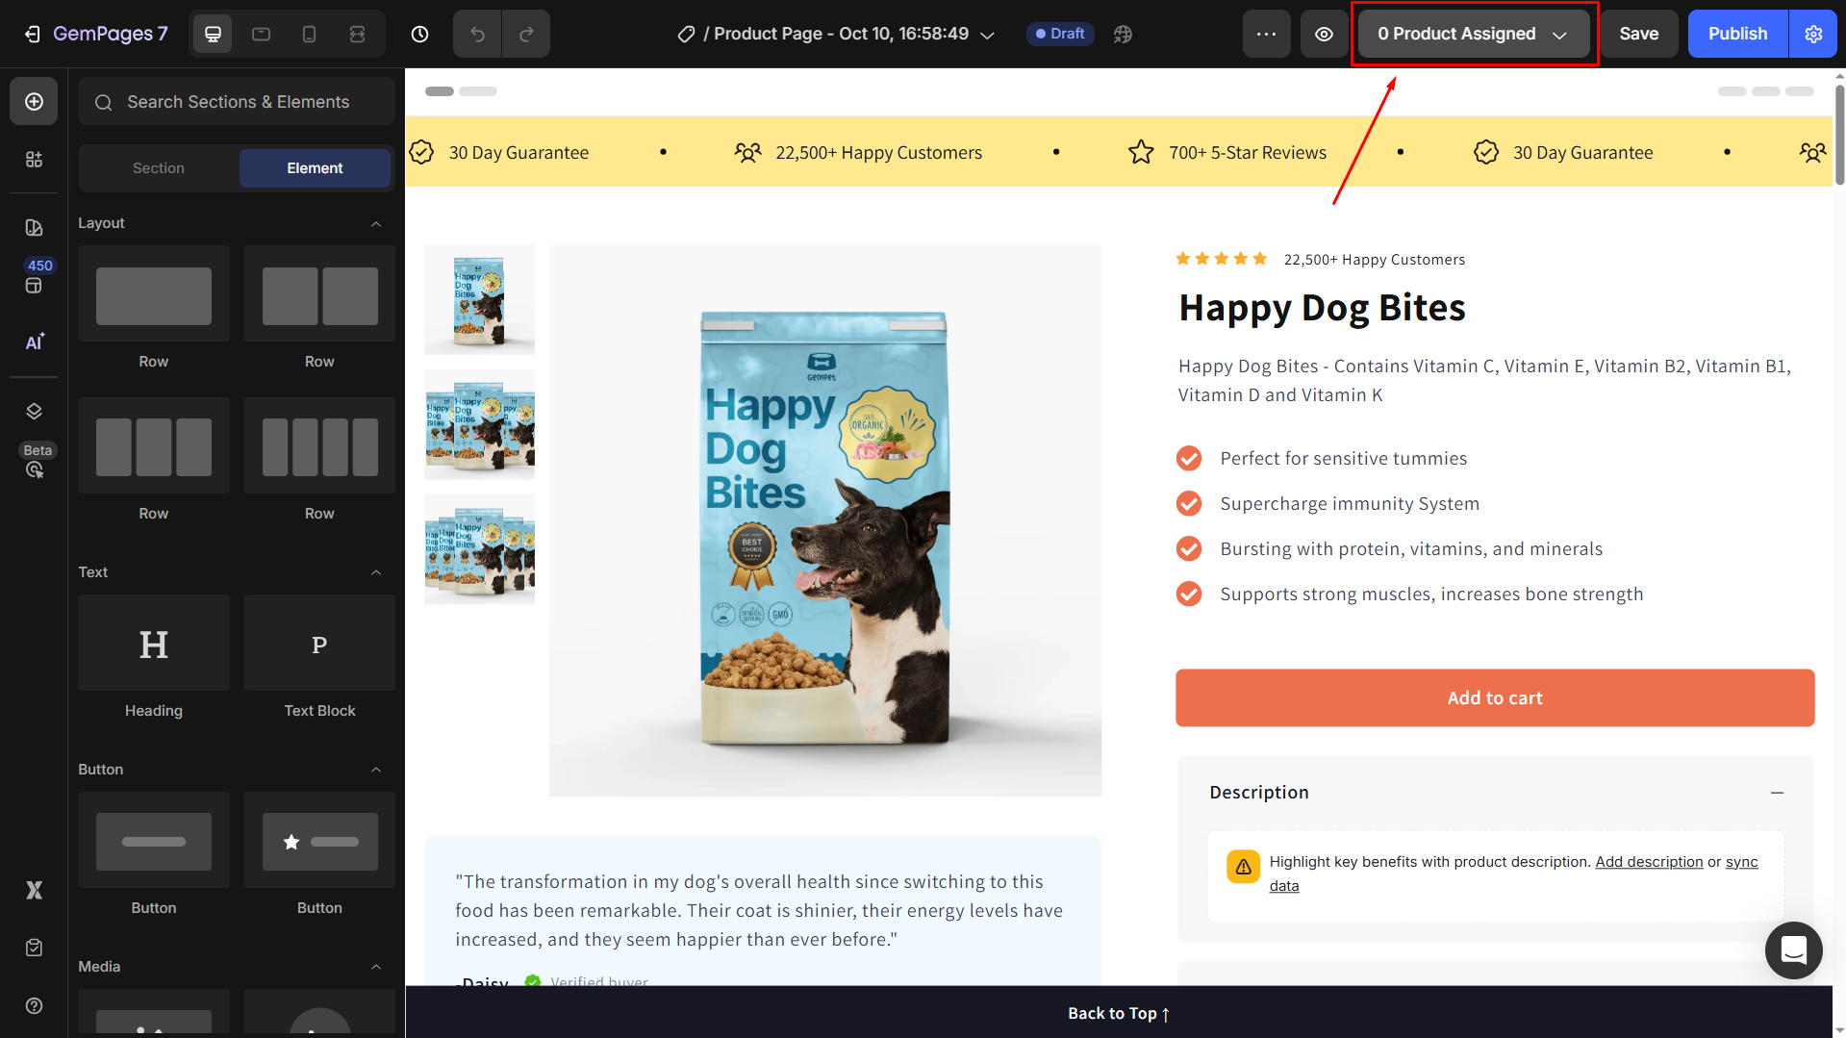Image resolution: width=1846 pixels, height=1038 pixels.
Task: Click the help question mark icon
Action: tap(34, 1005)
